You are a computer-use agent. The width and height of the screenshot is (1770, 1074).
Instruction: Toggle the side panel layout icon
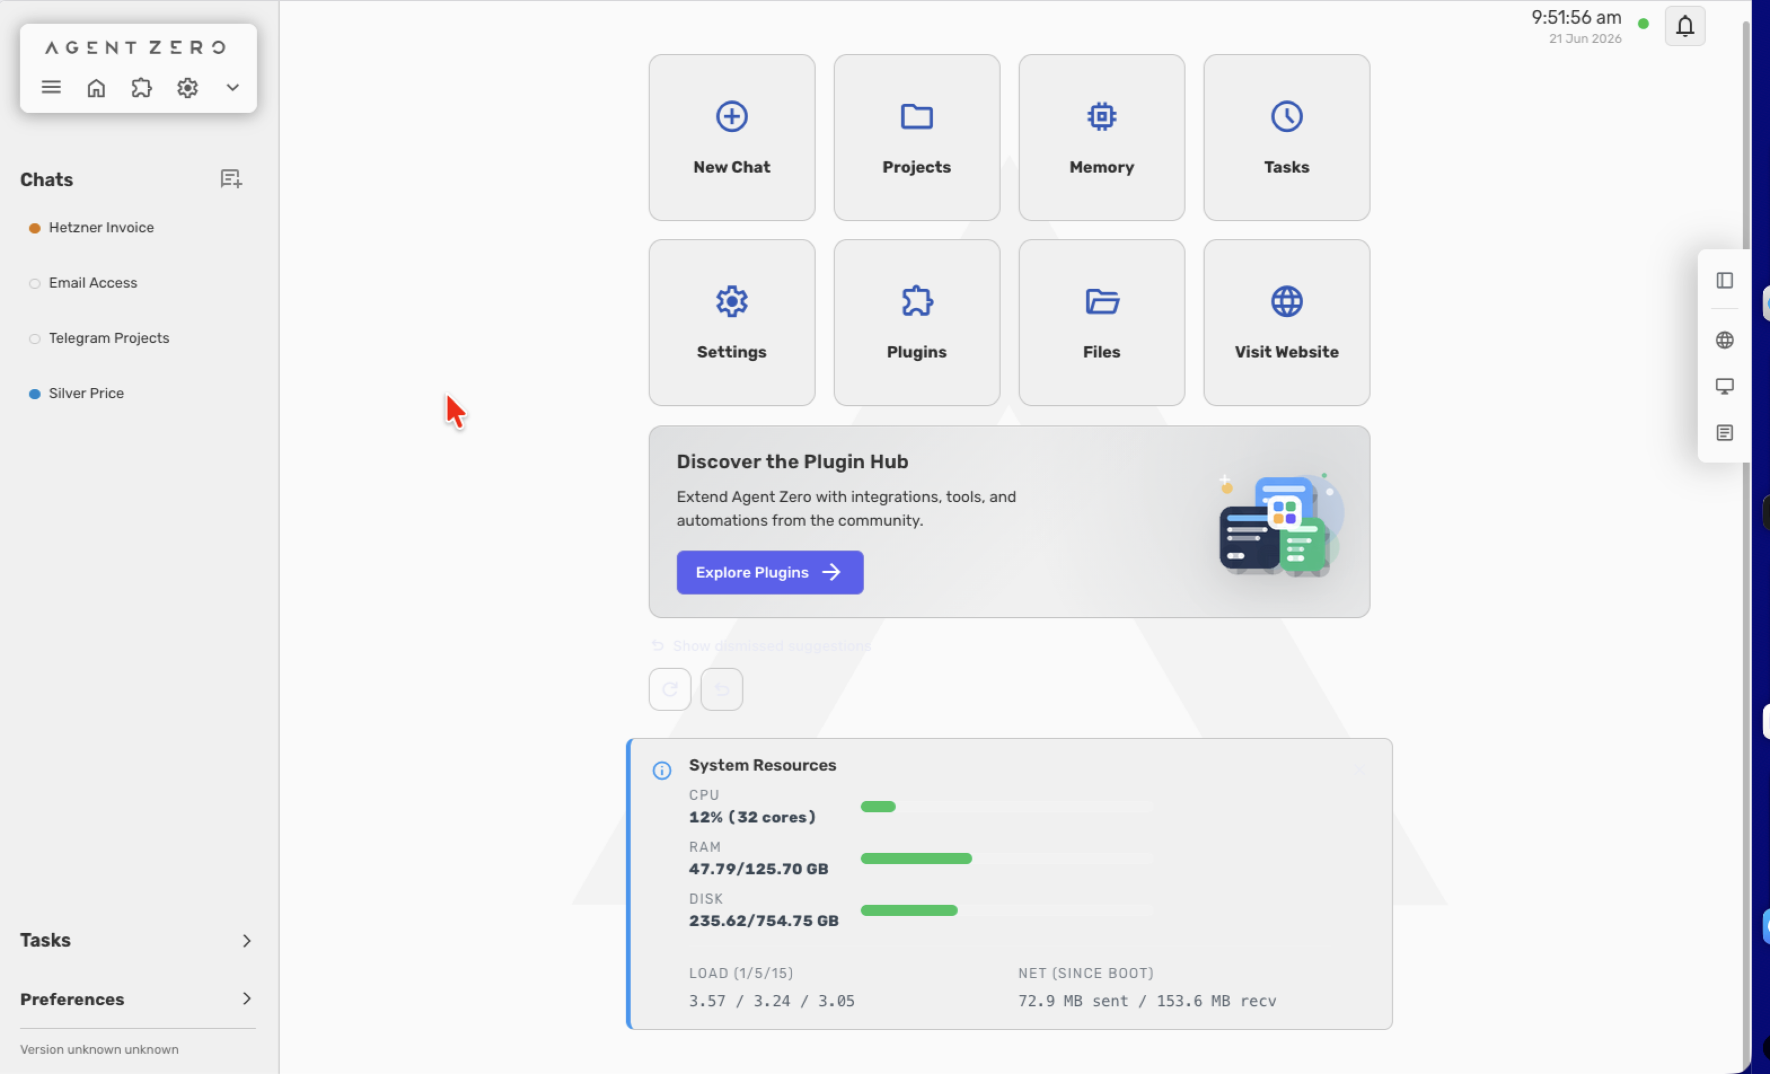pos(1724,280)
